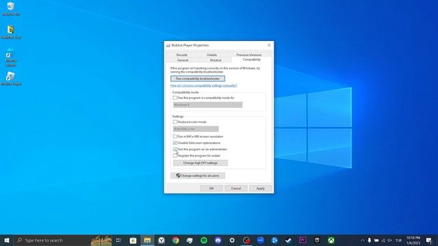Open Discord from the taskbar

pyautogui.click(x=218, y=240)
